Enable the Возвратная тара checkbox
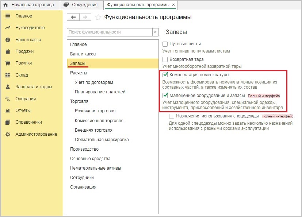 [x=165, y=59]
